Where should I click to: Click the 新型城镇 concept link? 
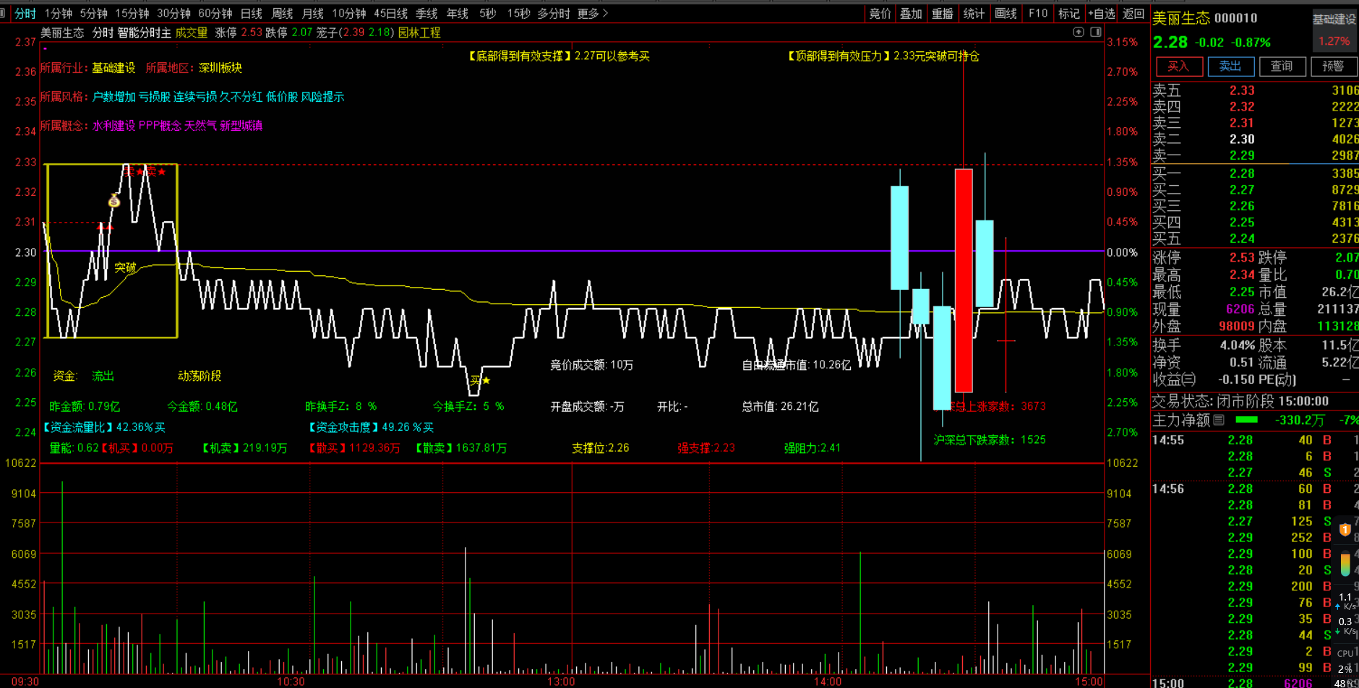click(241, 125)
